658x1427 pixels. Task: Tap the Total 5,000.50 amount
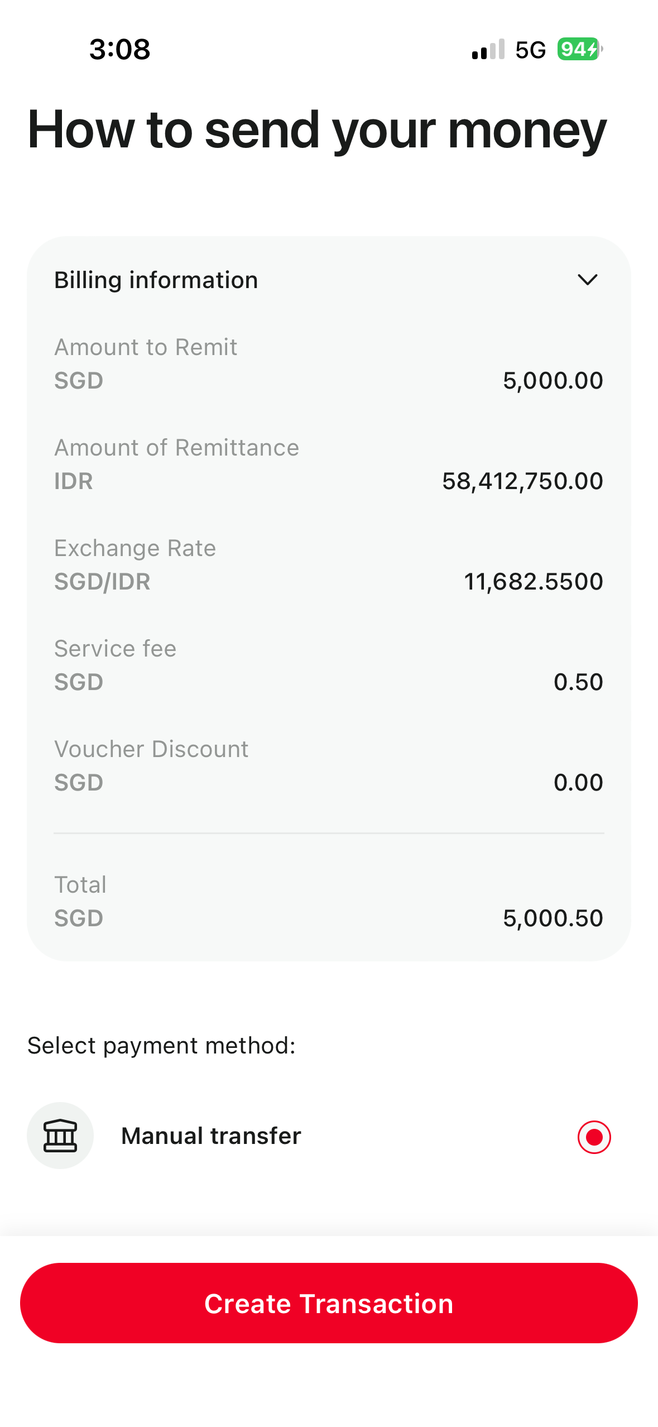click(553, 918)
